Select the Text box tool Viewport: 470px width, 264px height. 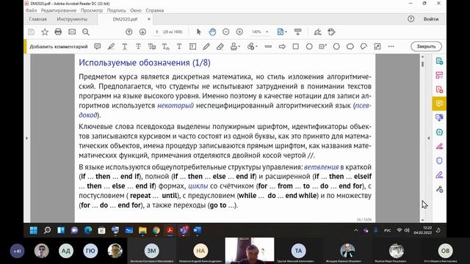click(192, 46)
